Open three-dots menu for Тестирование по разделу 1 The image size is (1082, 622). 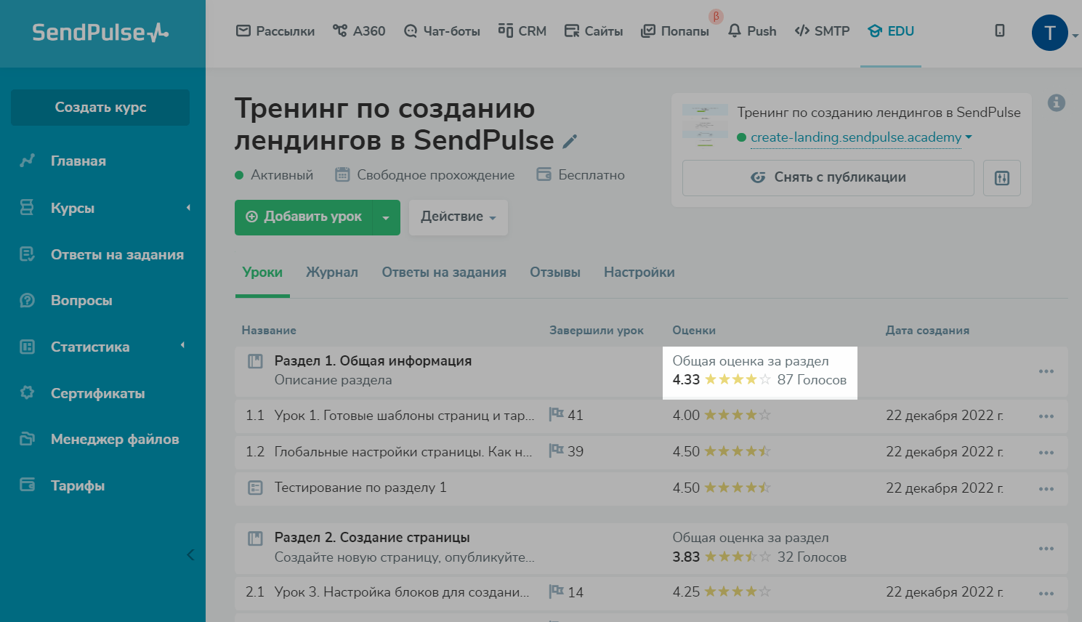click(x=1046, y=489)
